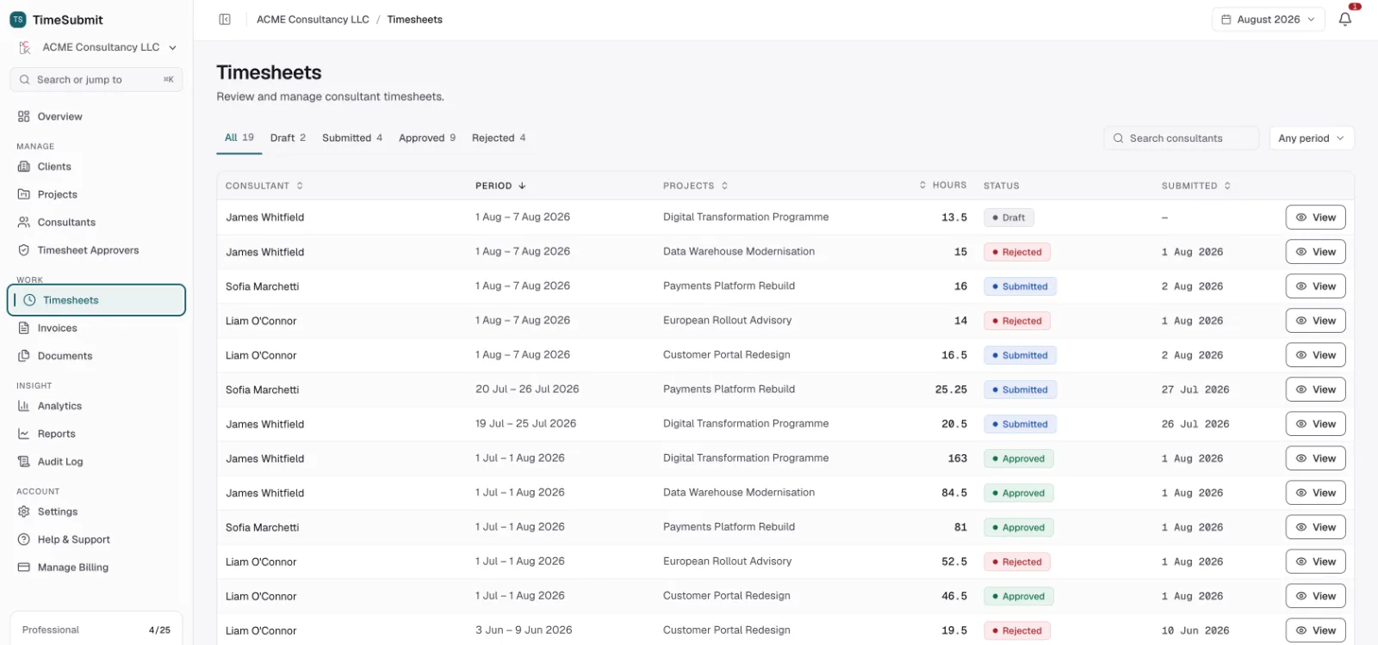This screenshot has width=1378, height=645.
Task: Click the Consultants people icon
Action: (24, 222)
